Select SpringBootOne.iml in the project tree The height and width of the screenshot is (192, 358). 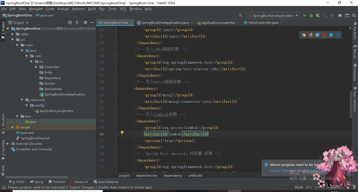[35, 138]
